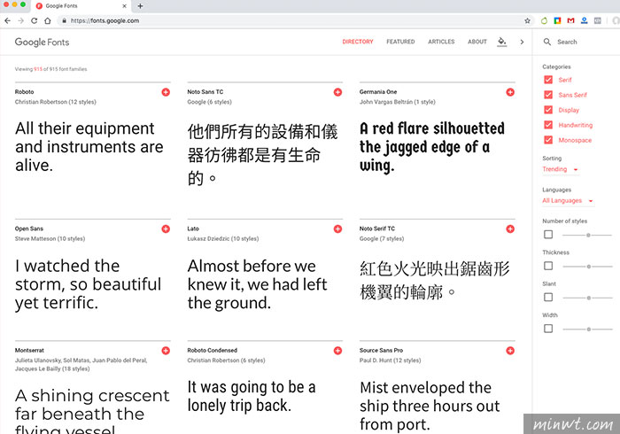Screen dimensions: 620x434
Task: Expand the header arrow next to paint bucket
Action: point(522,42)
